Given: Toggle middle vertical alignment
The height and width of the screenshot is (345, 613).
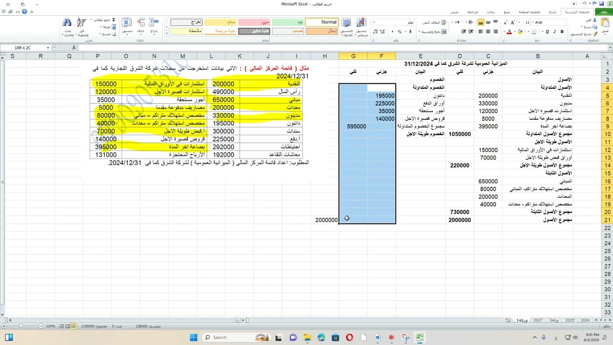Looking at the screenshot, I should click(488, 23).
